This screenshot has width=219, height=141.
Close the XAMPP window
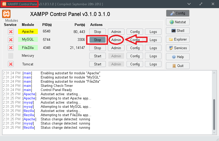[x=213, y=4]
